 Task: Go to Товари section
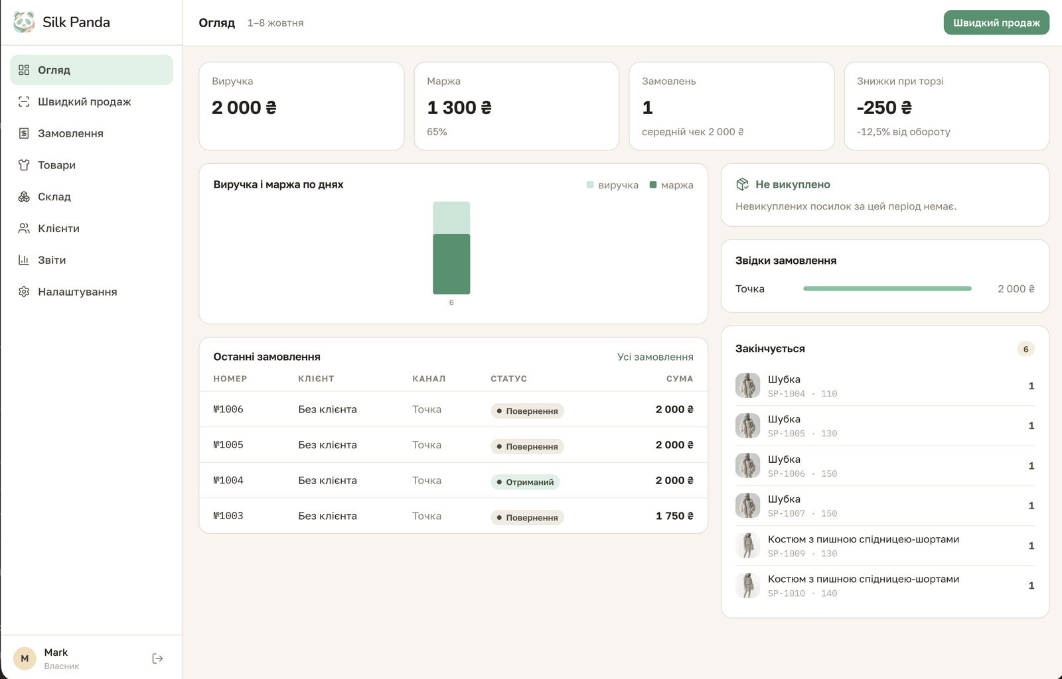[x=92, y=165]
